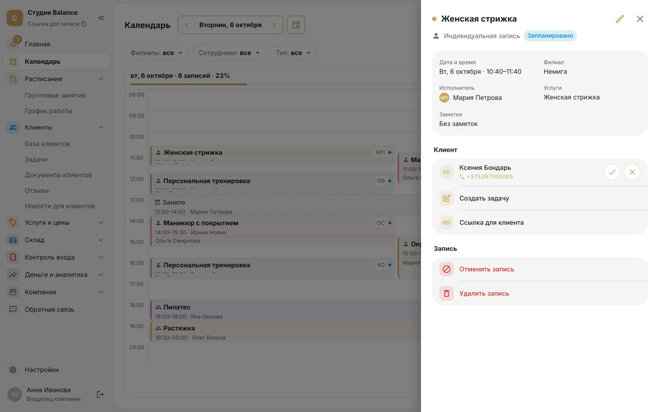Image resolution: width=659 pixels, height=412 pixels.
Task: Open График работы page
Action: (48, 111)
